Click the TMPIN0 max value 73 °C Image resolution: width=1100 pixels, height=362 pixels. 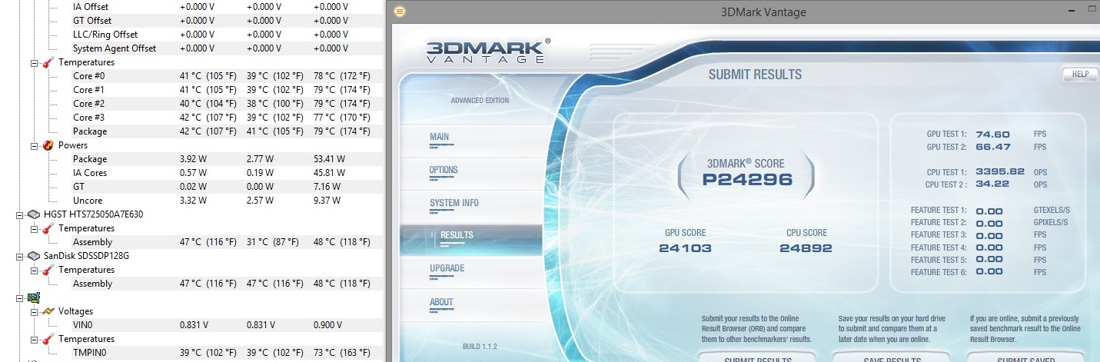pos(342,353)
